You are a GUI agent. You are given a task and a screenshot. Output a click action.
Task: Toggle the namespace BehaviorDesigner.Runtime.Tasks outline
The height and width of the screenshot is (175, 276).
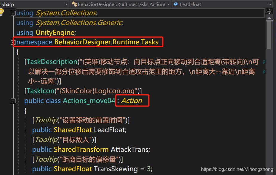[13, 42]
